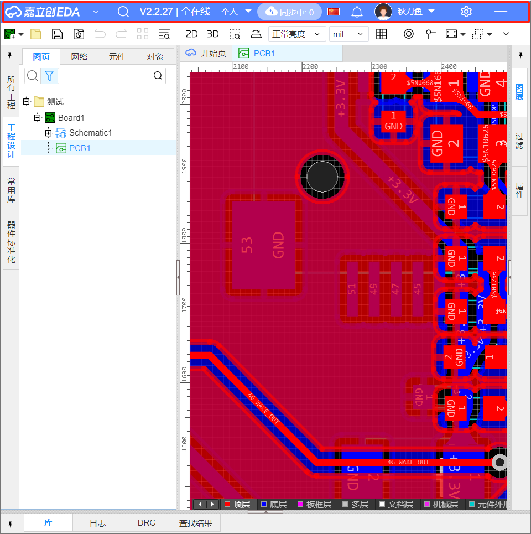Pin the left panel
Image resolution: width=531 pixels, height=534 pixels.
pyautogui.click(x=9, y=55)
